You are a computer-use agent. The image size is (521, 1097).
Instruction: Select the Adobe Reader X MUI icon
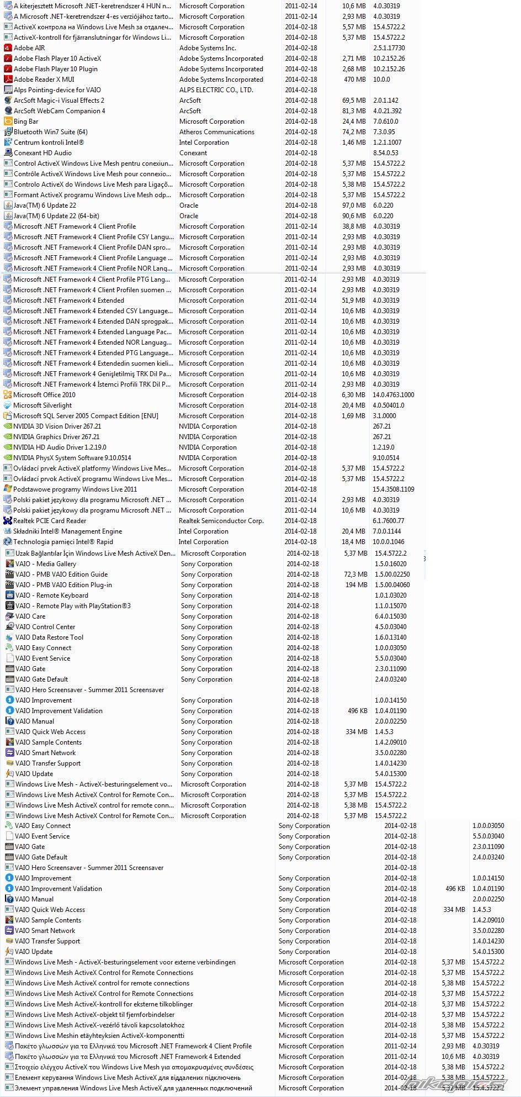pos(8,80)
